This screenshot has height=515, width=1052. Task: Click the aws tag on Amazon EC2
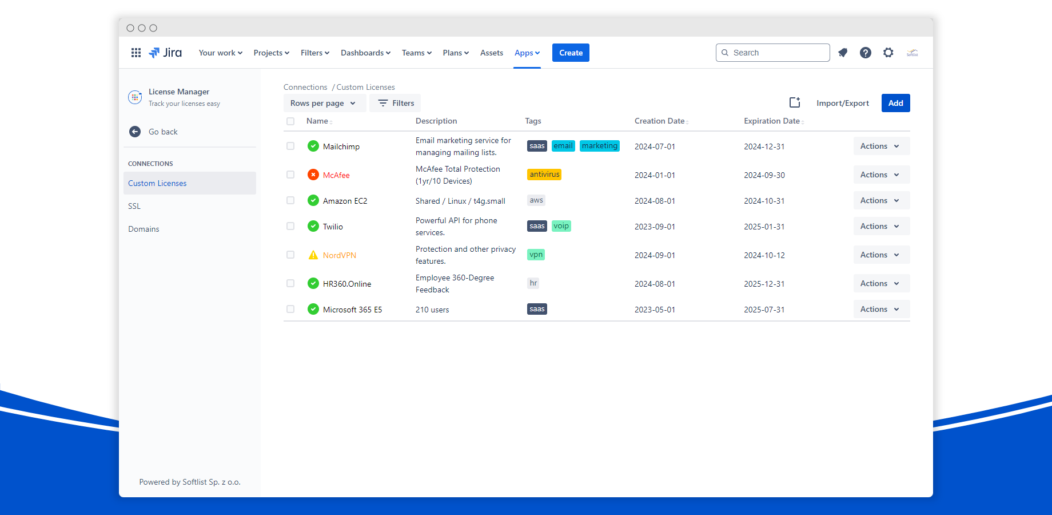536,200
